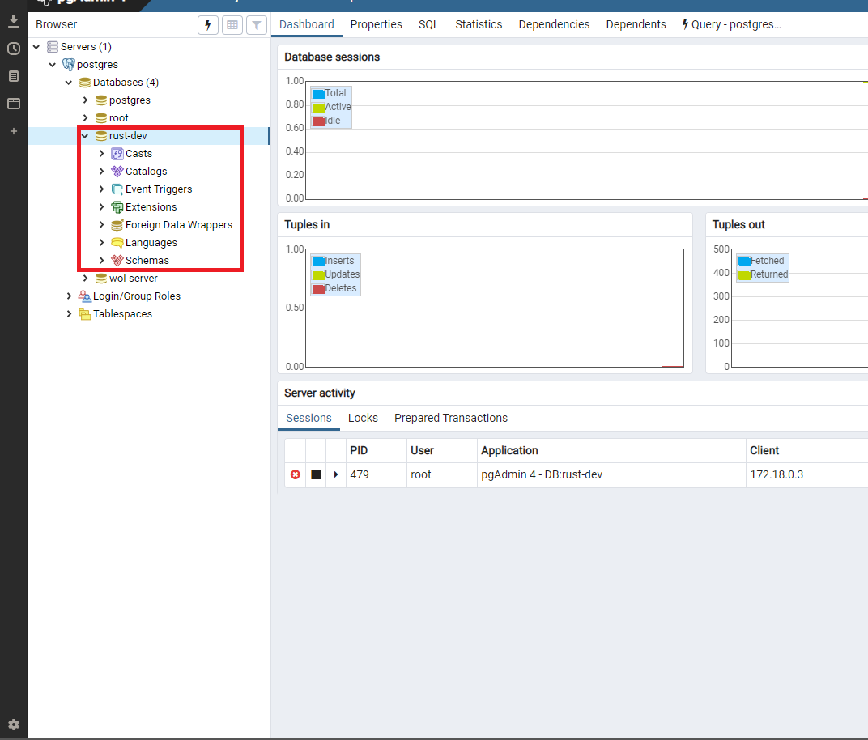868x740 pixels.
Task: Select the Event Triggers label
Action: tap(159, 189)
